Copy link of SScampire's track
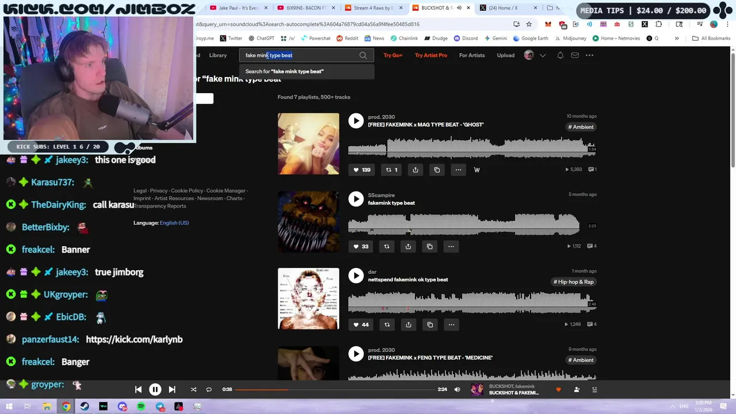Screen dimensions: 736x414 tap(430, 246)
